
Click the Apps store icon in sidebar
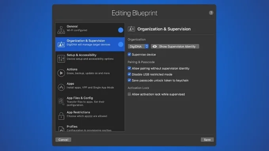click(61, 87)
